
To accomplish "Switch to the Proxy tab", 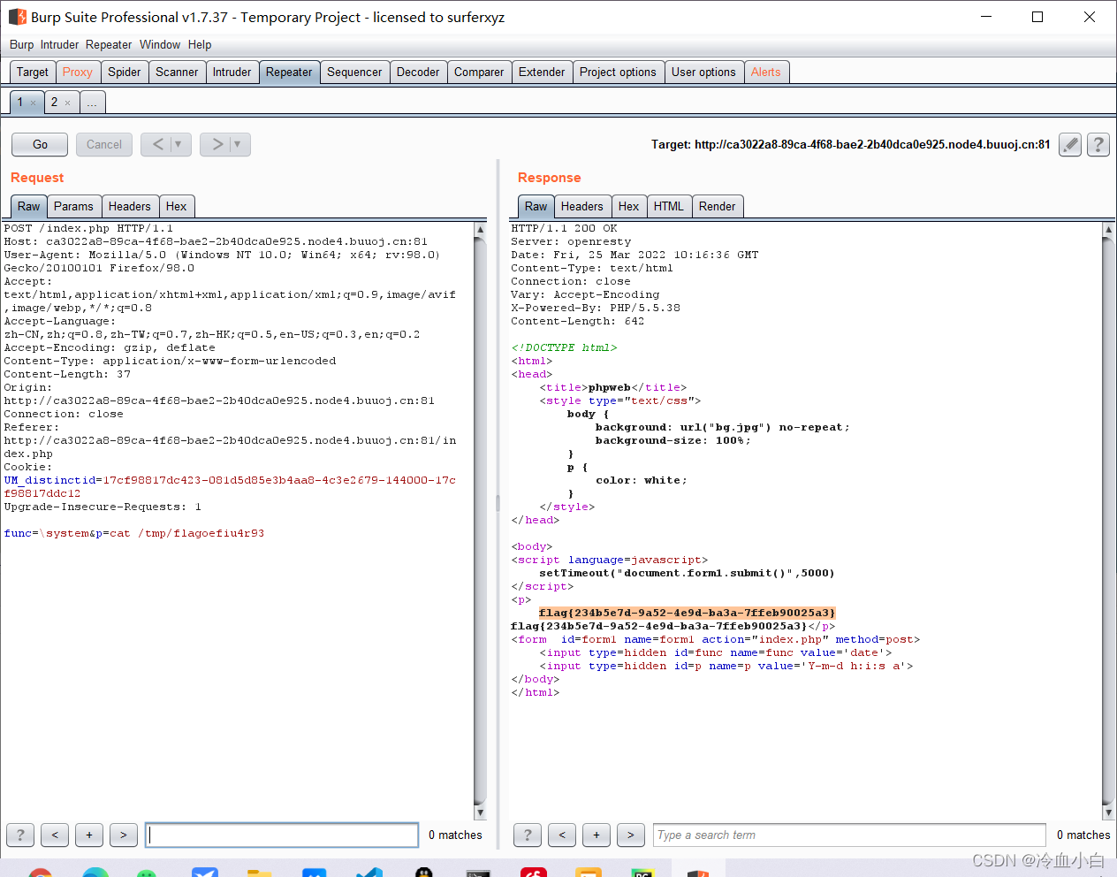I will [x=78, y=72].
